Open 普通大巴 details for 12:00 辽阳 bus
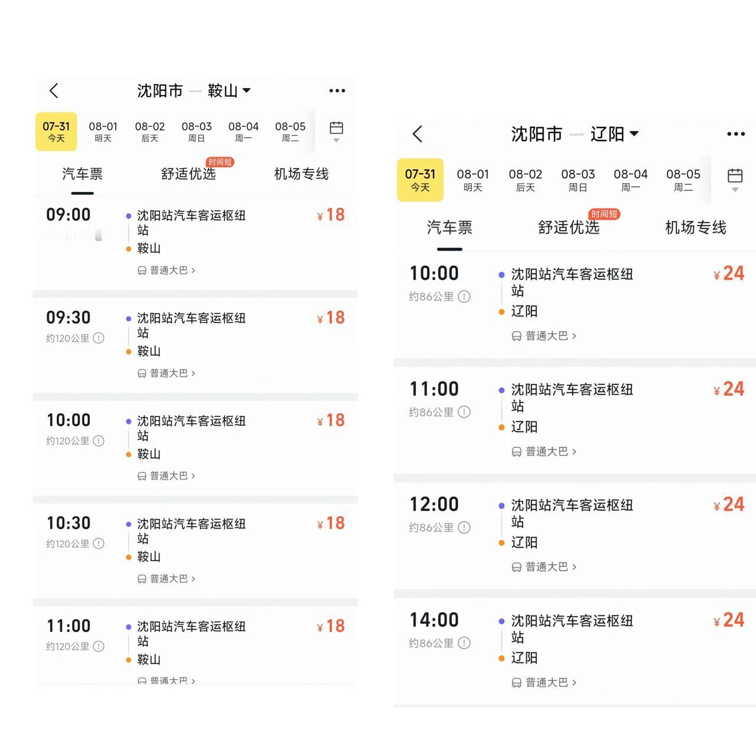The height and width of the screenshot is (756, 756). coord(544,567)
